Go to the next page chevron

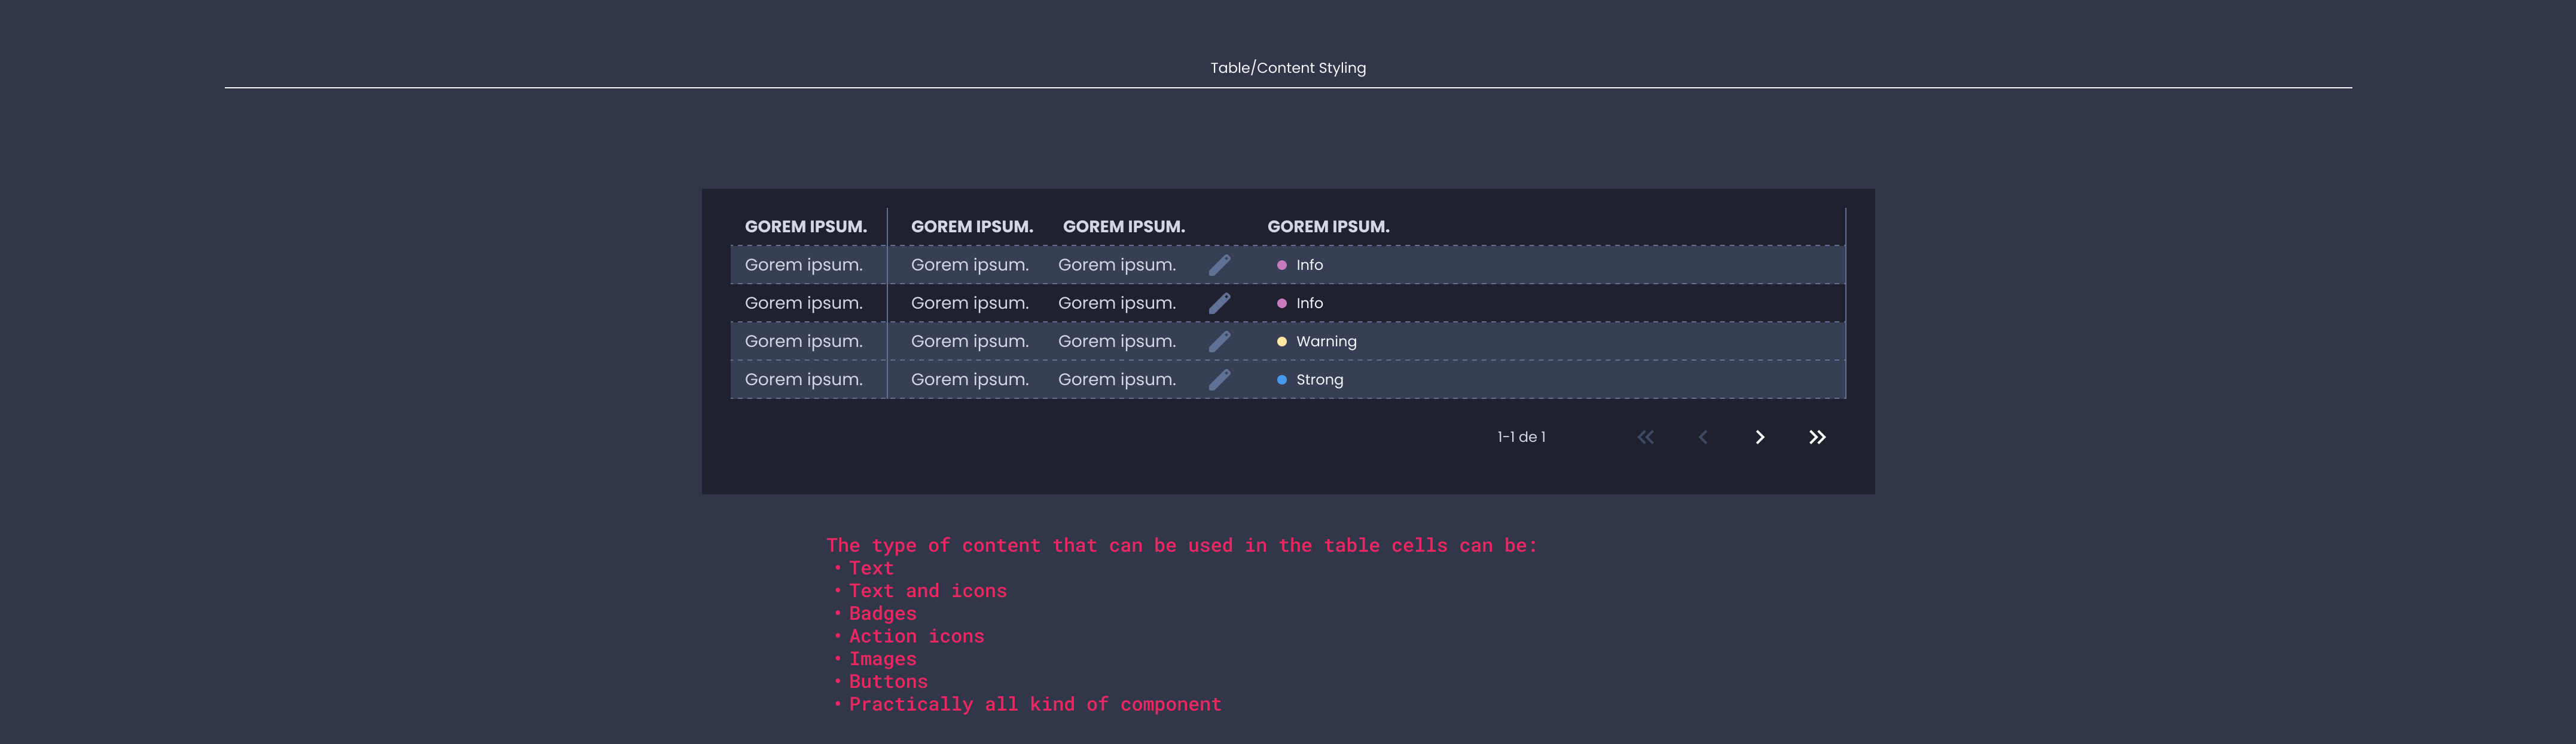pyautogui.click(x=1760, y=438)
